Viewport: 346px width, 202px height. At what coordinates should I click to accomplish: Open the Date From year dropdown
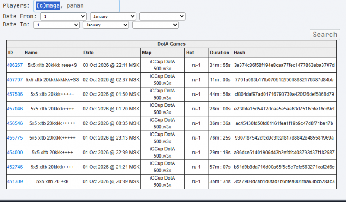click(162, 16)
